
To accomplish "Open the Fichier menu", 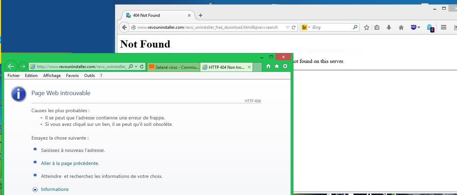I will 14,76.
